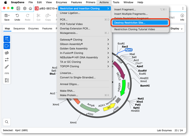Choose Linear Ligation… menu item
Image resolution: width=189 pixels, height=136 pixels.
pos(84,13)
